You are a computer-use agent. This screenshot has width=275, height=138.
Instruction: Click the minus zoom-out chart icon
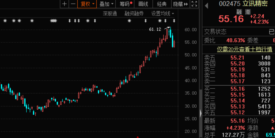click(x=73, y=4)
